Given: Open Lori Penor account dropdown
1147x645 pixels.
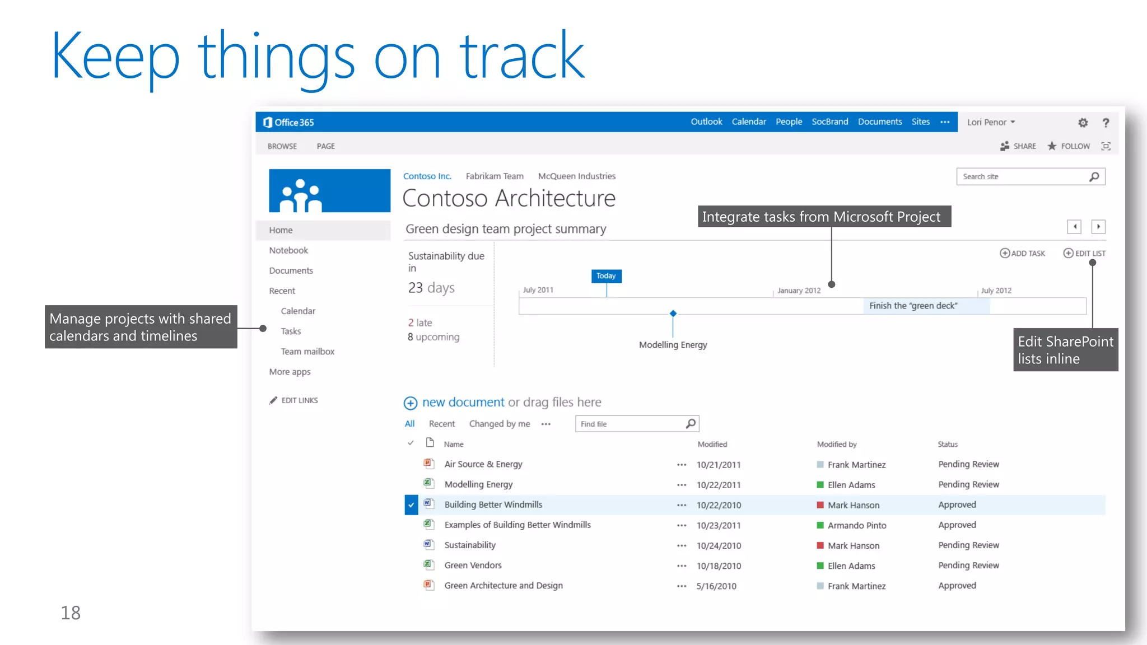Looking at the screenshot, I should click(x=991, y=122).
